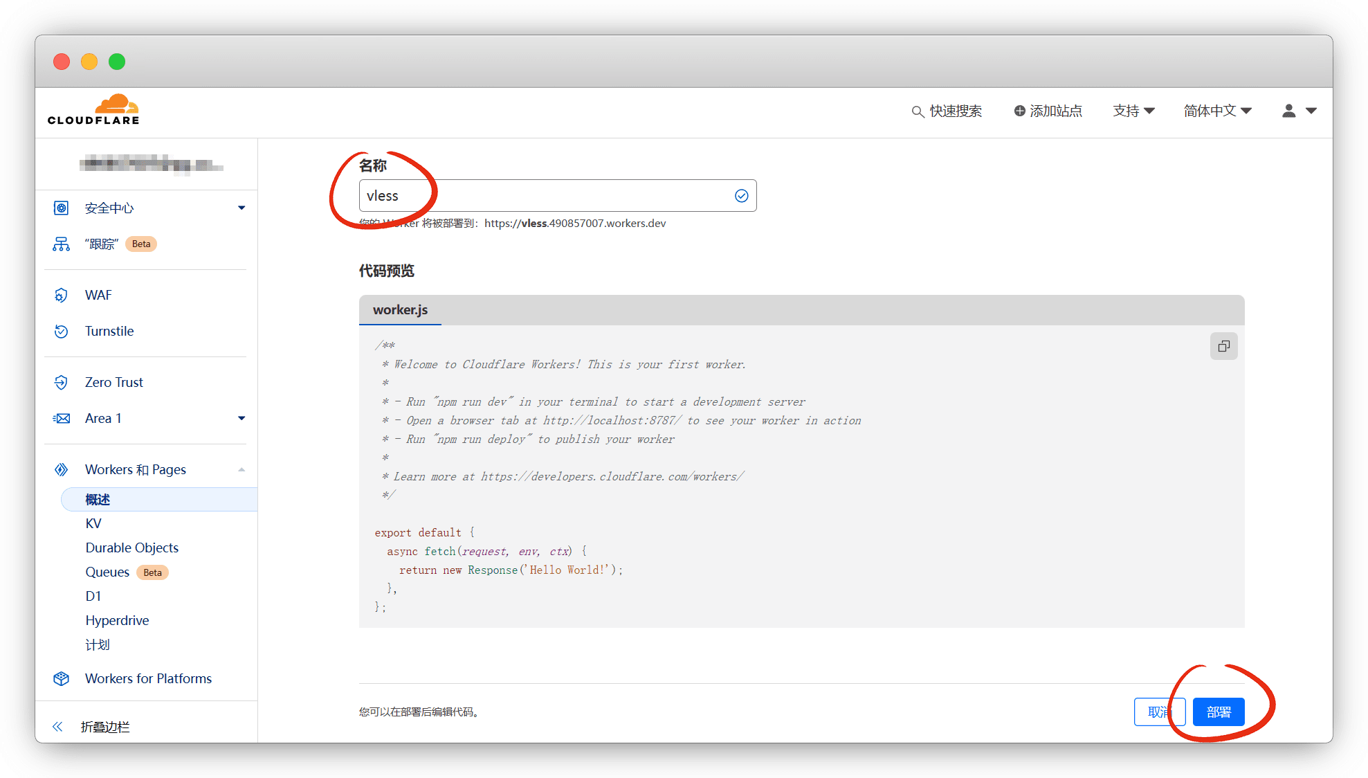
Task: Expand the Area 1 sidebar section
Action: [x=241, y=419]
